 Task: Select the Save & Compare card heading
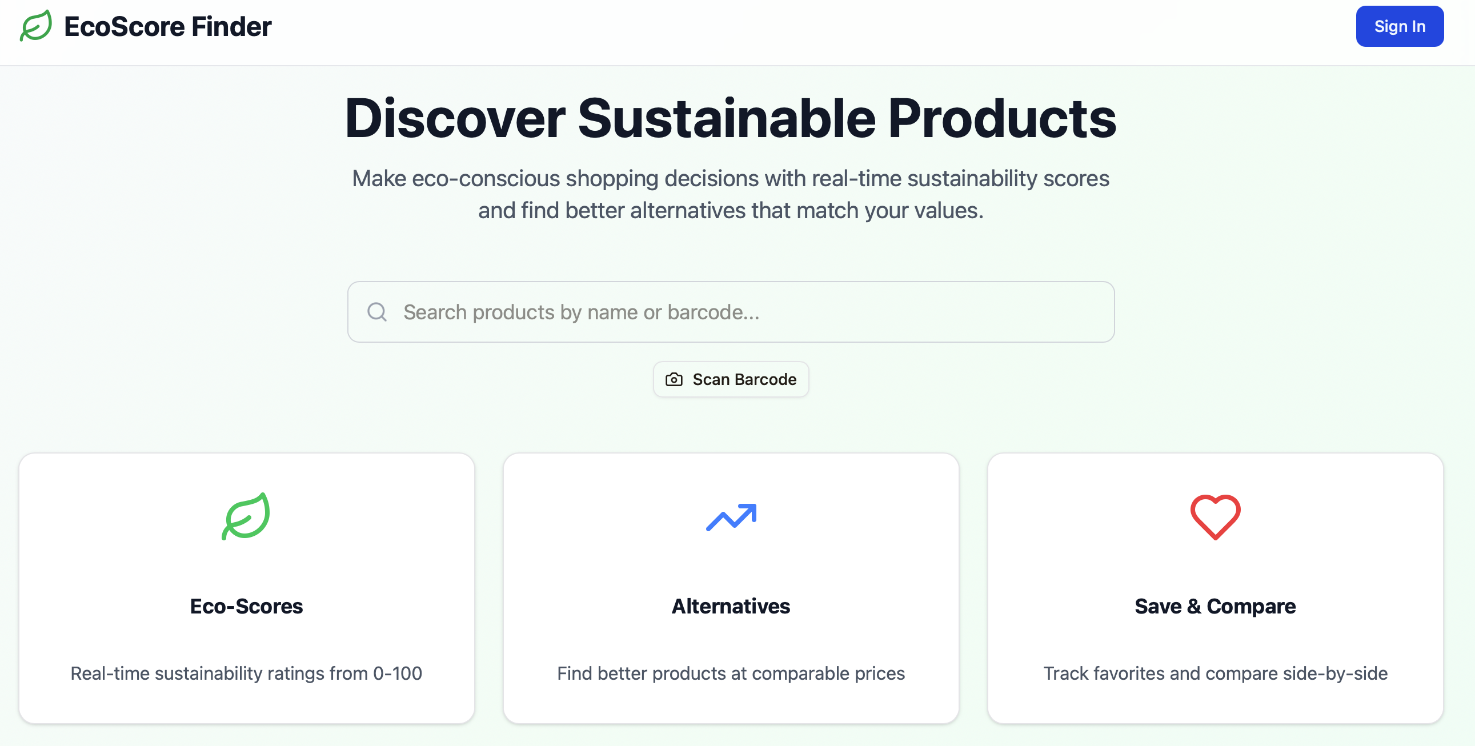[1215, 606]
